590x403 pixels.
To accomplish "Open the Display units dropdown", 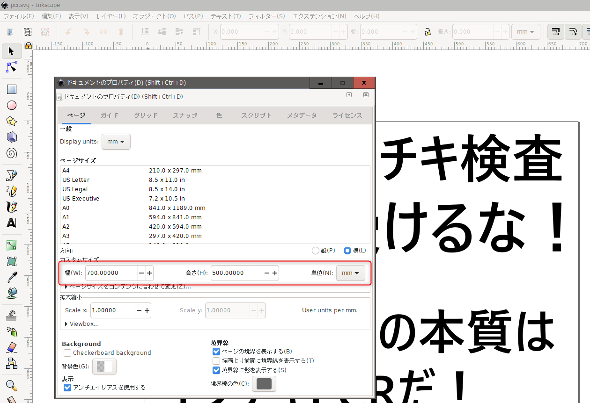I will coord(116,142).
